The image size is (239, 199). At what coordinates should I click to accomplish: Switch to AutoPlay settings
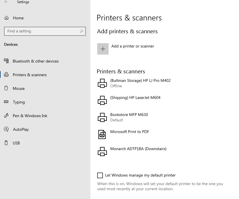(x=21, y=129)
